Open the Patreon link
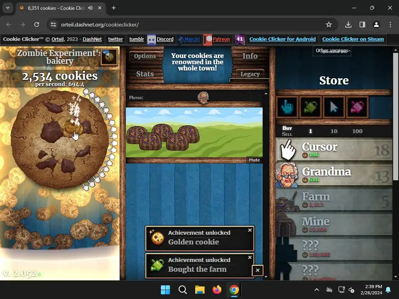 click(x=221, y=39)
